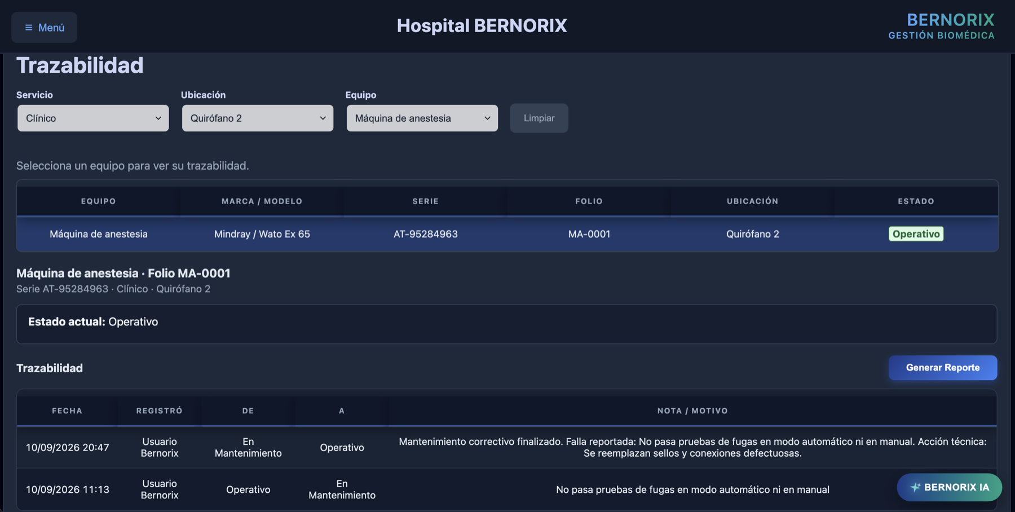The height and width of the screenshot is (512, 1015).
Task: Click the SERIE column header
Action: tap(426, 201)
